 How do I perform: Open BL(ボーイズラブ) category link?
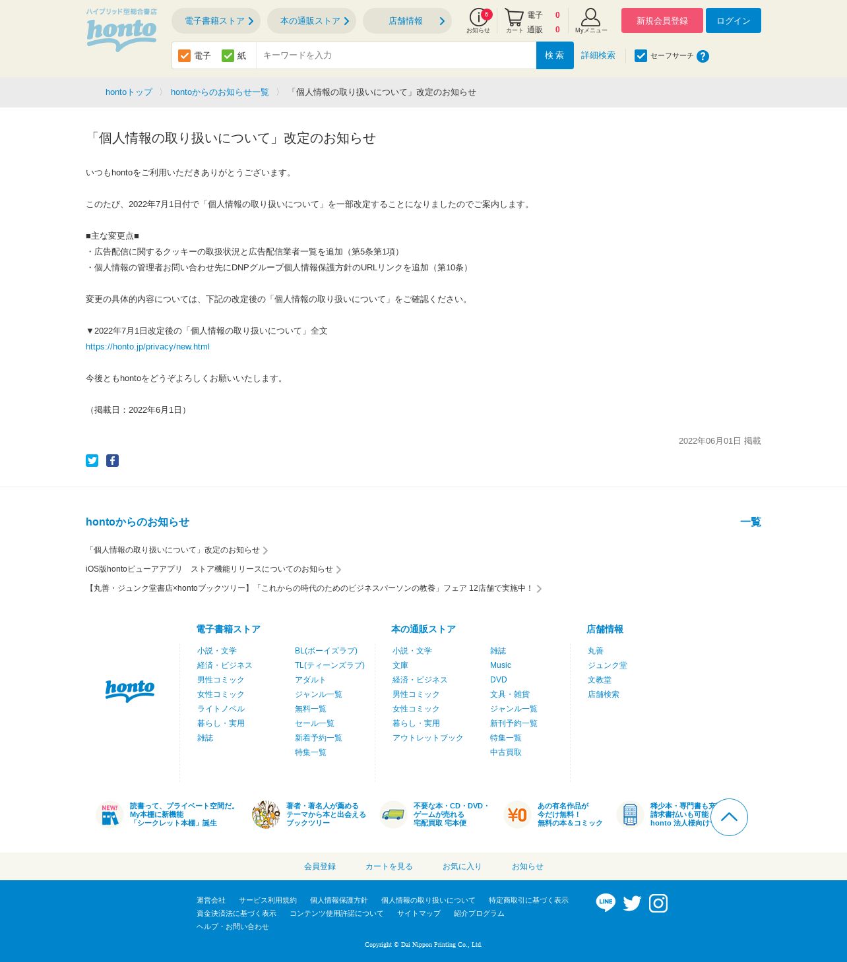pos(327,651)
